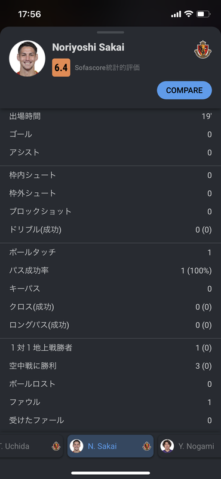Tap the cellular signal bars icon
The height and width of the screenshot is (479, 221).
coord(176,14)
